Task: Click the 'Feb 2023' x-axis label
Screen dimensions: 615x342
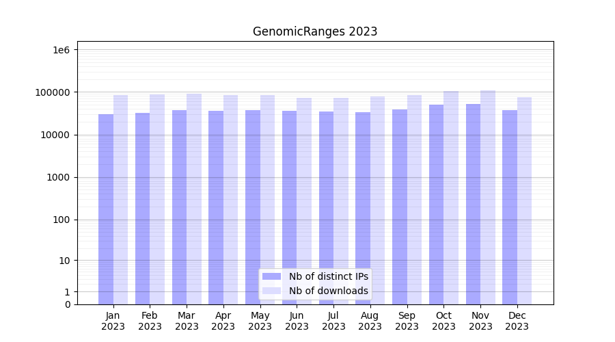Action: [x=150, y=321]
